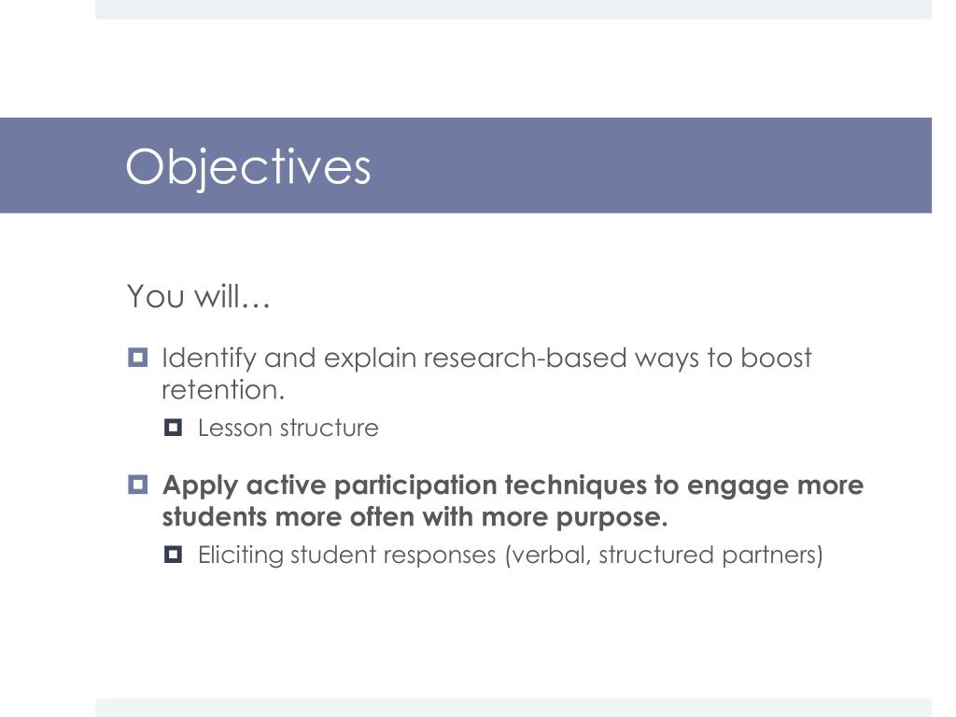Click the bold "Apply active participation techniques" text
The image size is (956, 717).
tap(404, 485)
